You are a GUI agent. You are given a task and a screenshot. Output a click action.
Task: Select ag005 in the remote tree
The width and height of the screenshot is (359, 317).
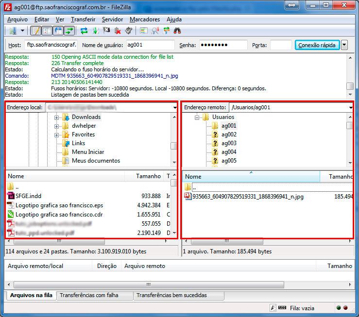pos(229,161)
